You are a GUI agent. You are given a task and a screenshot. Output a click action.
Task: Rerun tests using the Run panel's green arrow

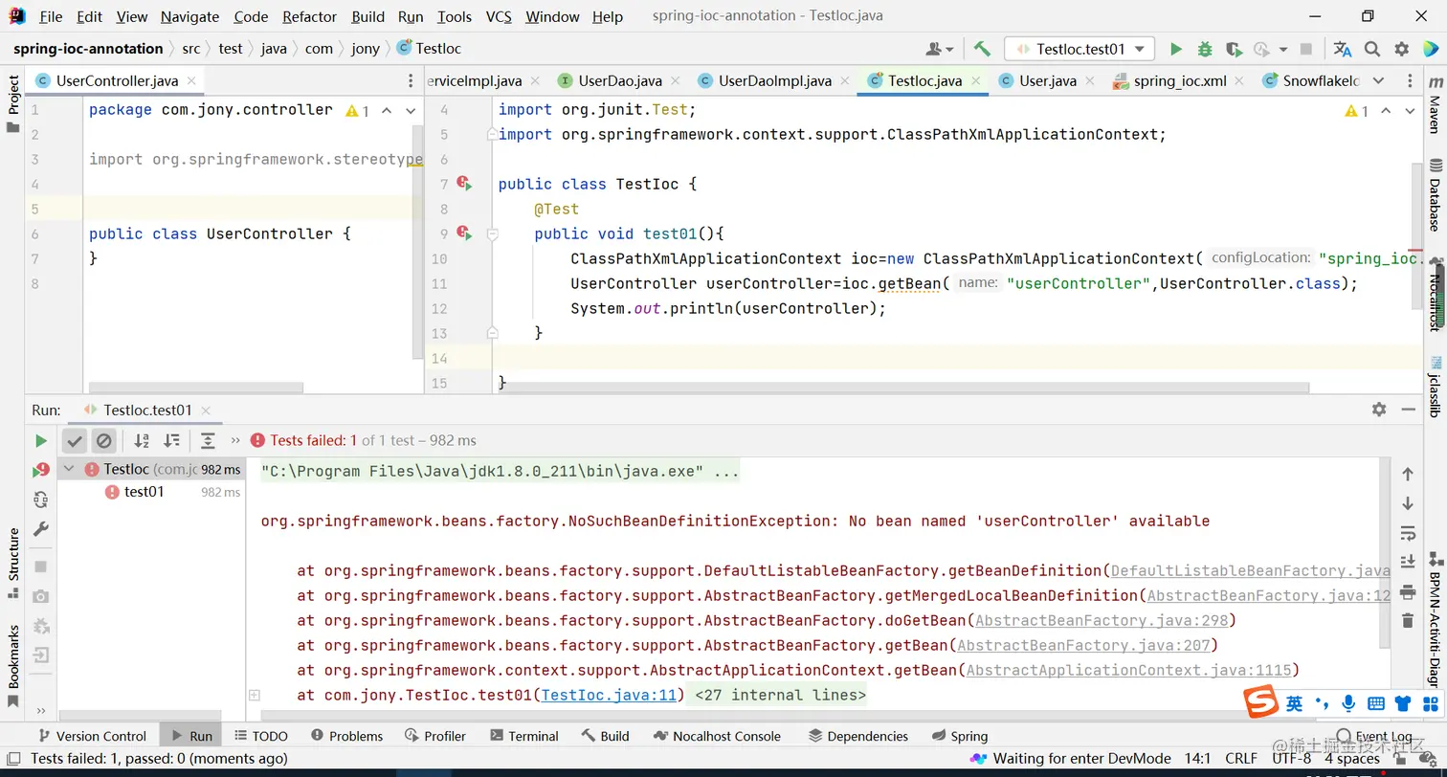41,440
